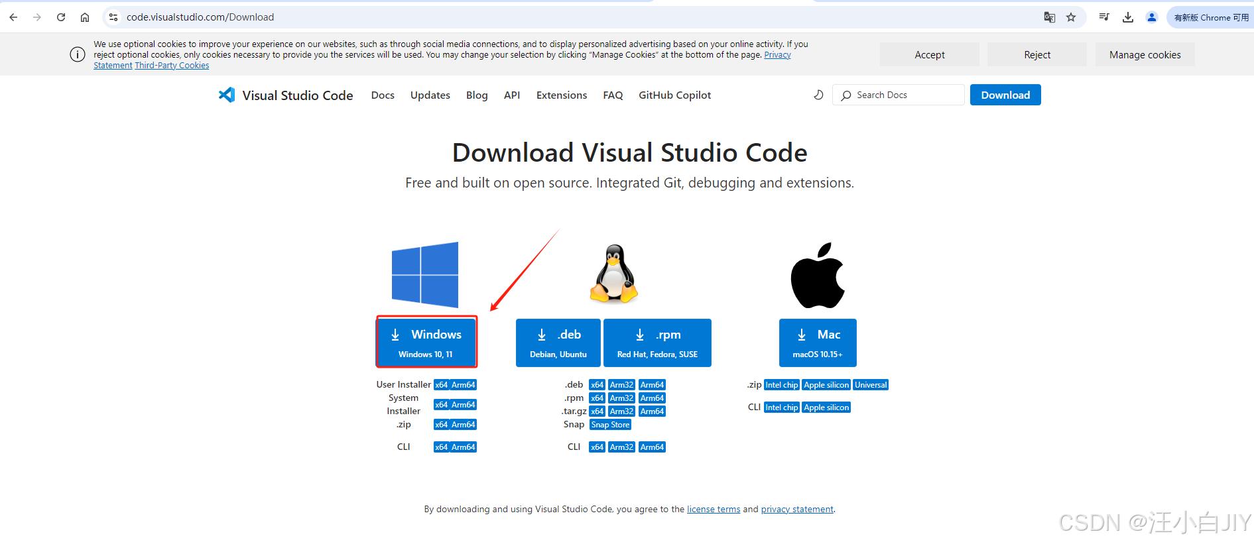Open Manage cookies settings
The width and height of the screenshot is (1254, 544).
point(1145,54)
